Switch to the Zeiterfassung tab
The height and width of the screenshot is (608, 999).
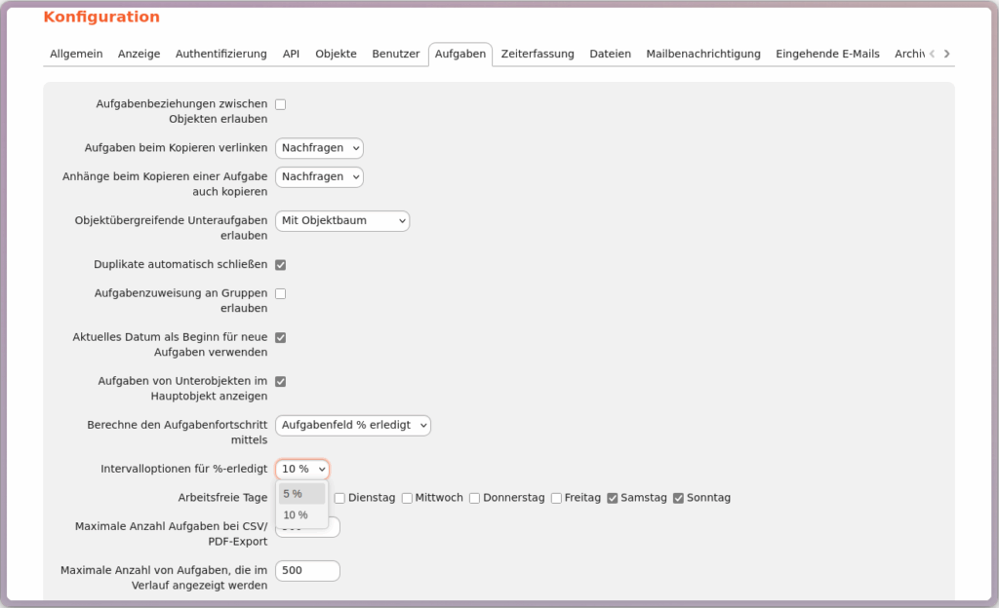click(538, 55)
